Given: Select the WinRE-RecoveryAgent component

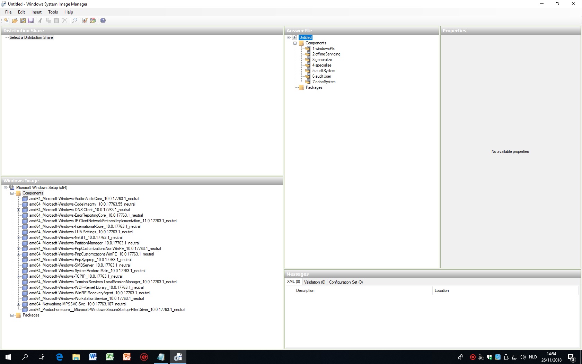Looking at the screenshot, I should pos(90,293).
